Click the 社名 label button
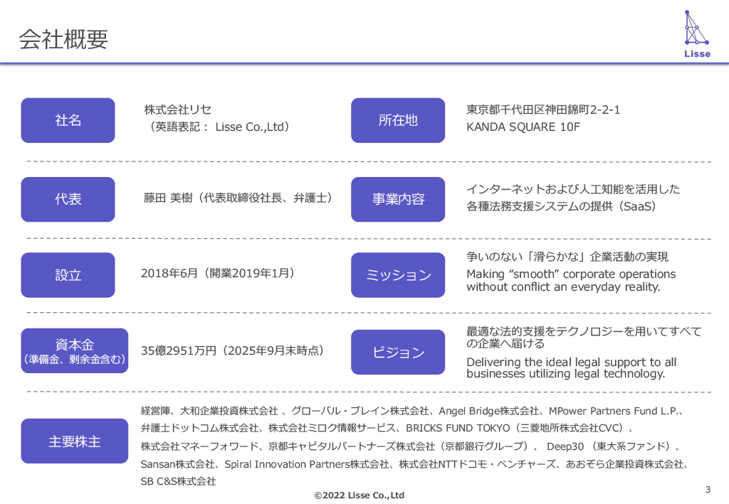The width and height of the screenshot is (729, 504). (x=68, y=120)
